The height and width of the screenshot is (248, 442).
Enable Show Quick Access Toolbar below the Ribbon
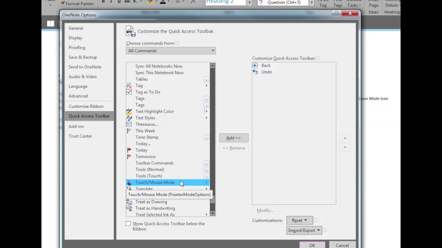(x=128, y=224)
